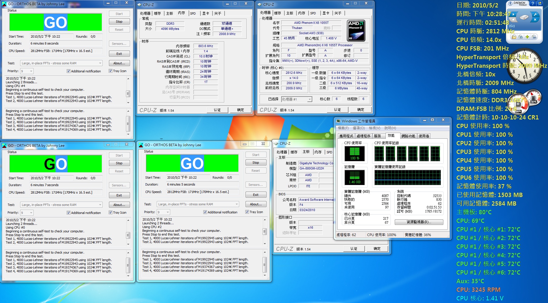Toggle Tray Icon checkbox in bottom-middle ORTHOS window

(247, 212)
